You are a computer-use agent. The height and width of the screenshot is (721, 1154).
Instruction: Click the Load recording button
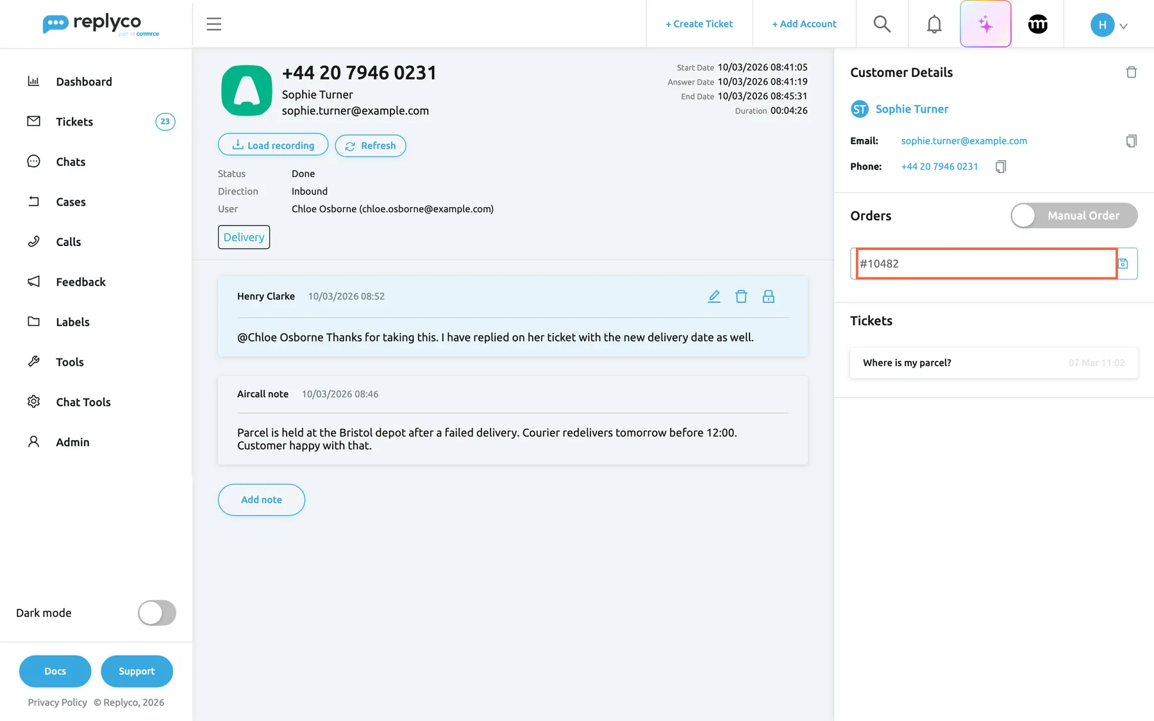pyautogui.click(x=273, y=145)
